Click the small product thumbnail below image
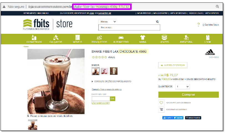225x133 pixels. click(x=33, y=125)
